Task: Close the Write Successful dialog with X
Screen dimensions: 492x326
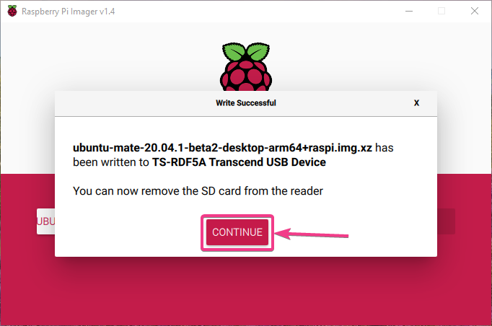Action: 416,103
